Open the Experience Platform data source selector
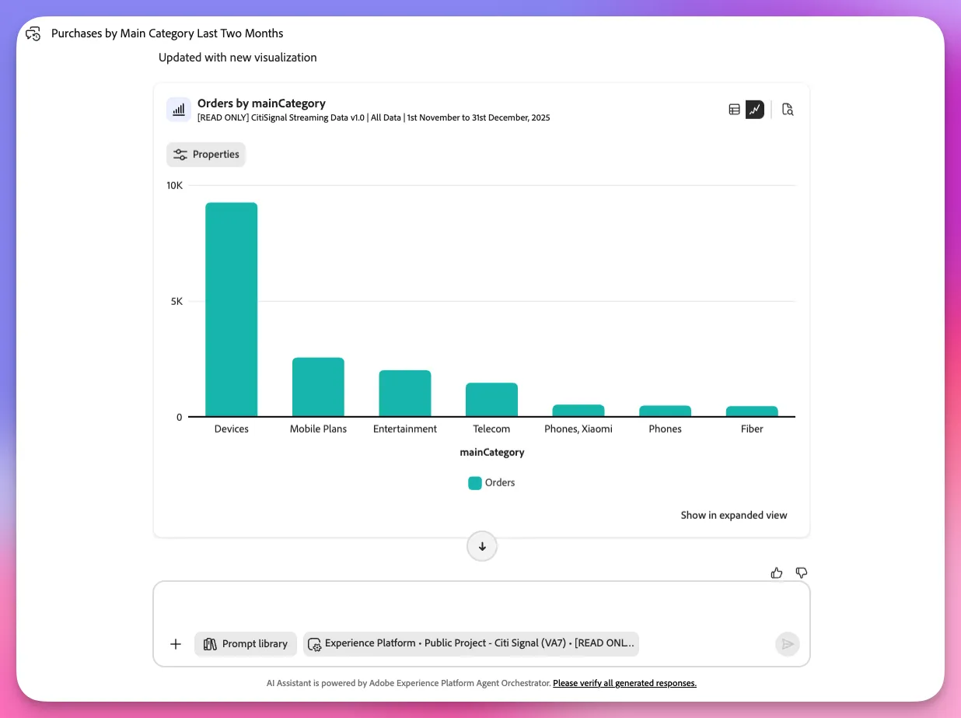 471,644
